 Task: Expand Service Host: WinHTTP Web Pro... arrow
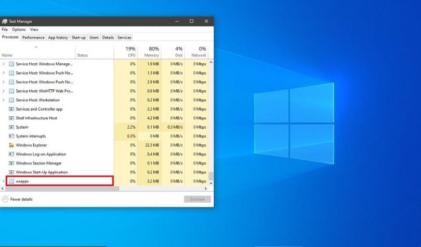pyautogui.click(x=4, y=91)
